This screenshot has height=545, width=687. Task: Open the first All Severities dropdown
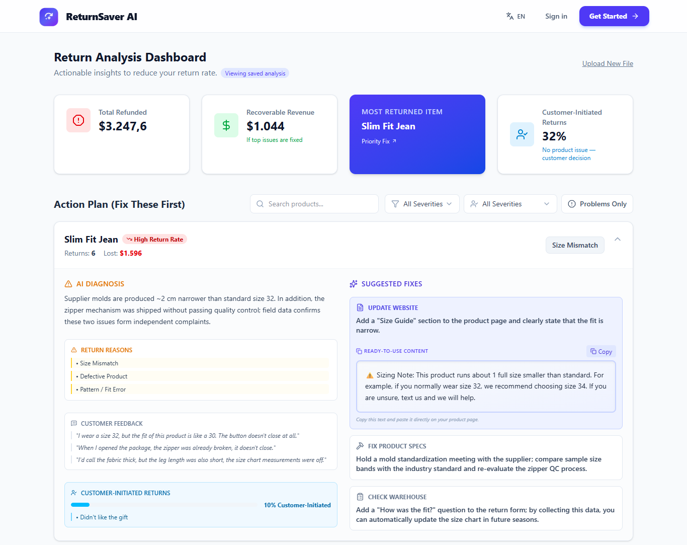(x=421, y=204)
